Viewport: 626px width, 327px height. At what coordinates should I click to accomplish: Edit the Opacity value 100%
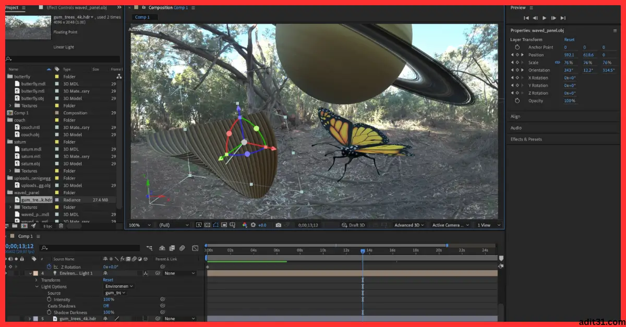tap(570, 101)
